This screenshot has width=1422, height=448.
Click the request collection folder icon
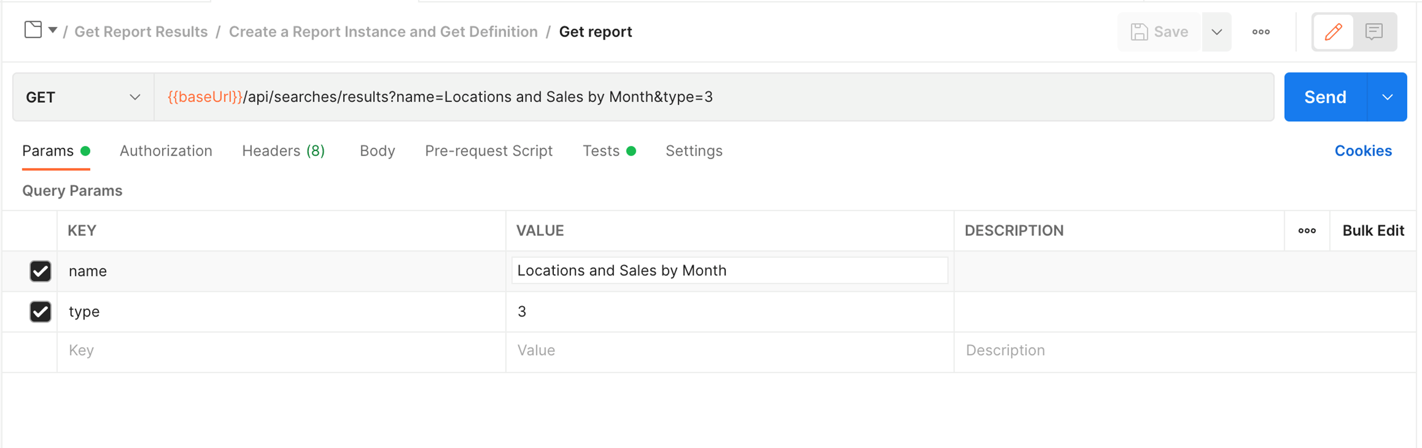point(33,29)
